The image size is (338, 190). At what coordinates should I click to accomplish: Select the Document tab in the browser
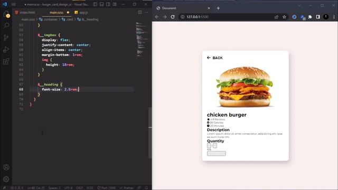[x=183, y=8]
